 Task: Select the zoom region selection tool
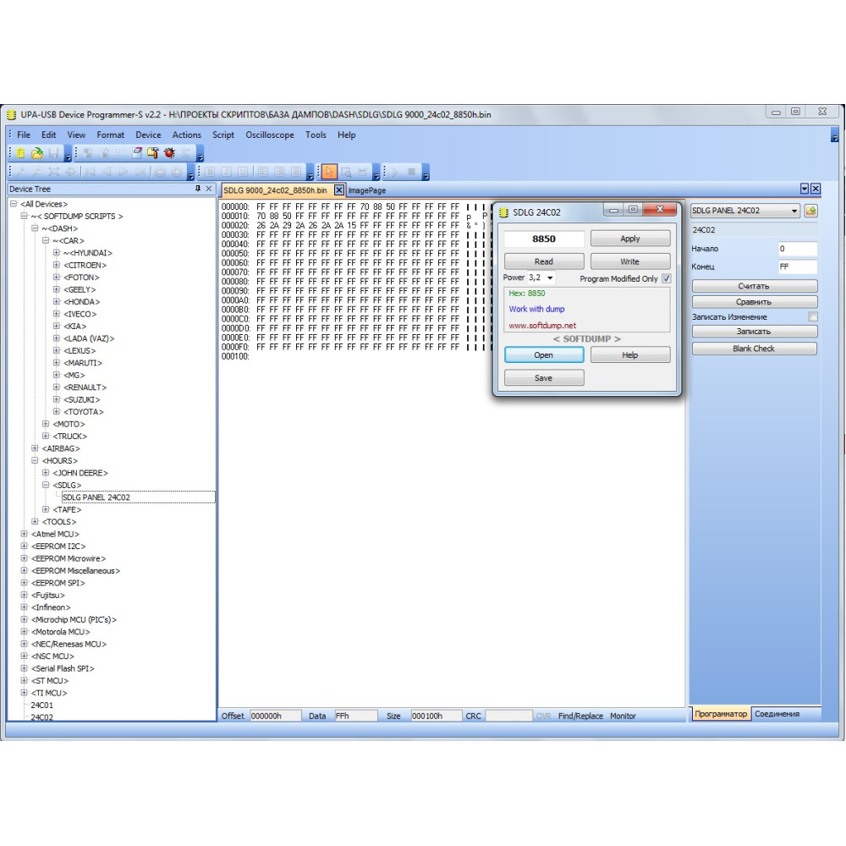(x=346, y=172)
